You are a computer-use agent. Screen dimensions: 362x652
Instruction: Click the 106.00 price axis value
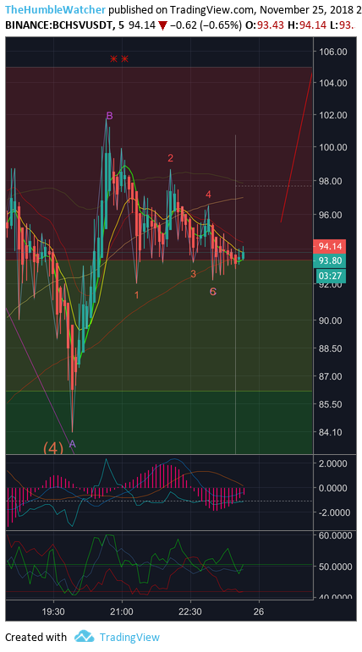(x=334, y=52)
